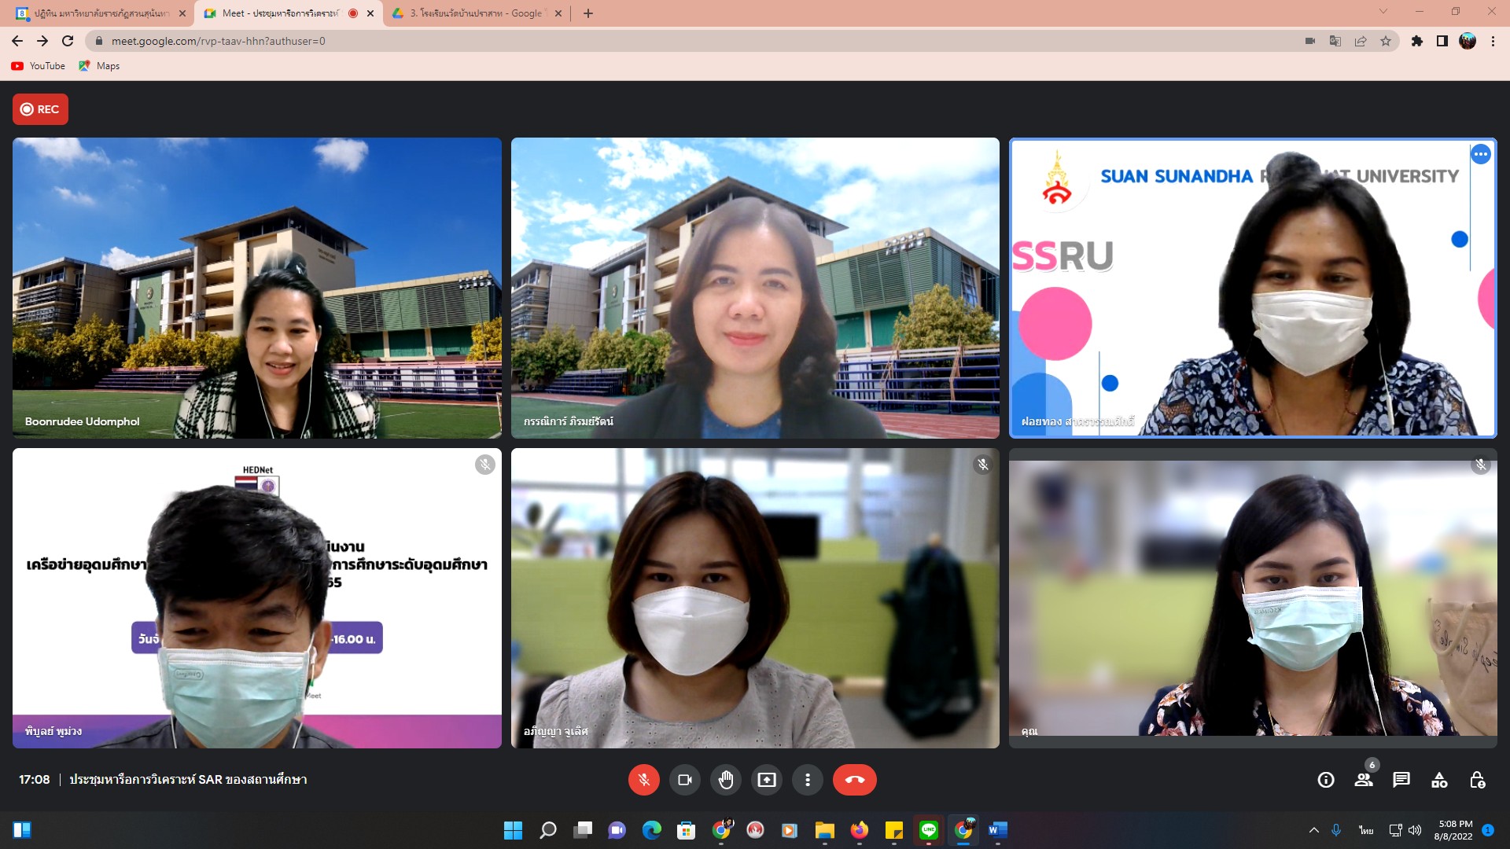
Task: Open host controls lock icon
Action: click(1477, 780)
